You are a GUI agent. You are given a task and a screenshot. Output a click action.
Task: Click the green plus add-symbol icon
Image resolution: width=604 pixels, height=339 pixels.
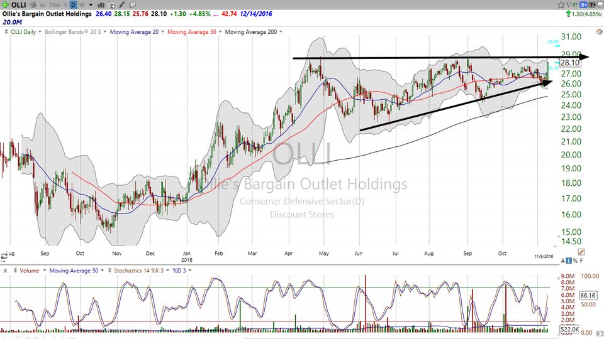(x=5, y=5)
